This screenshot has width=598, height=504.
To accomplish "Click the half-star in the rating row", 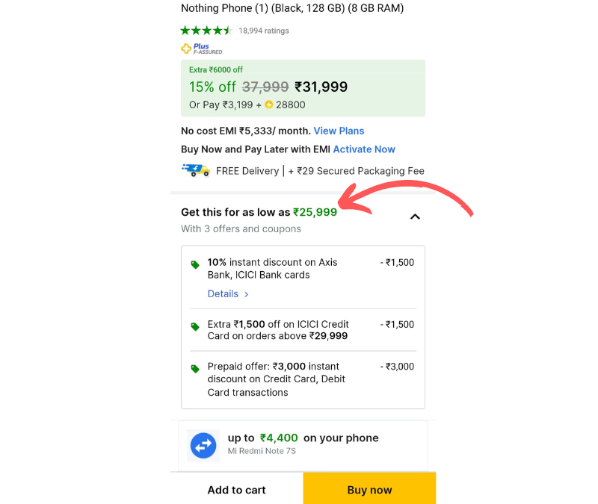I will coord(229,31).
